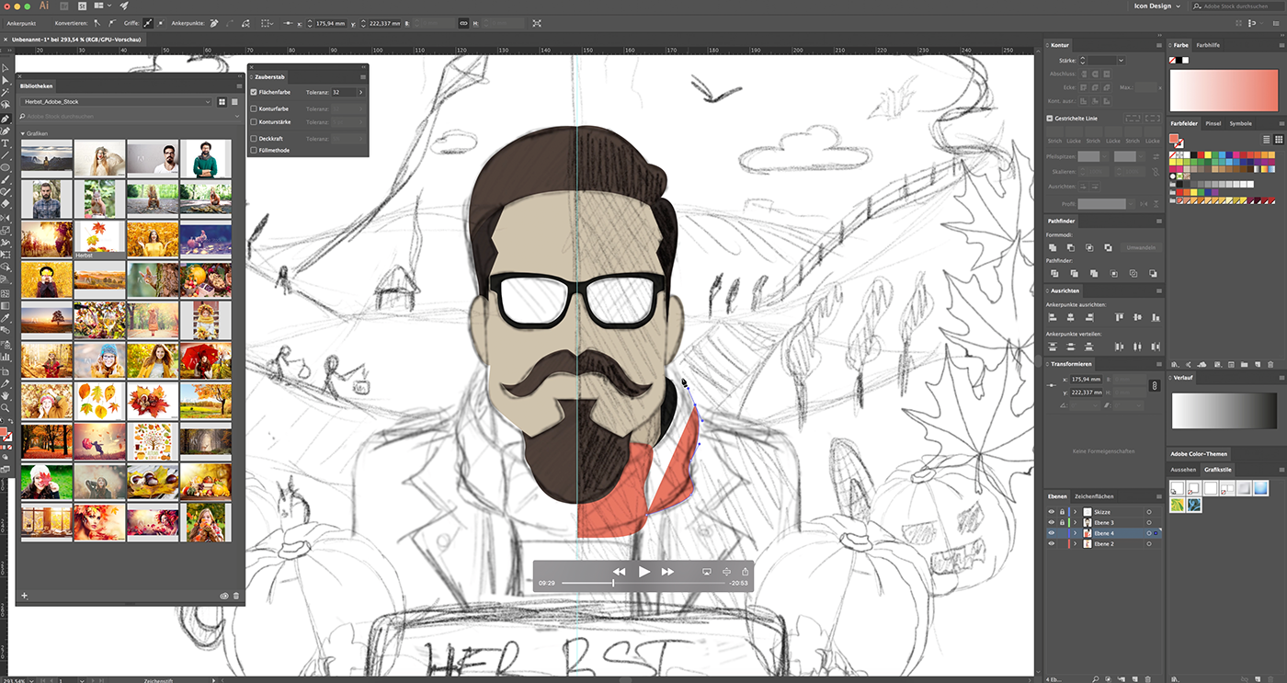1287x683 pixels.
Task: Click Minus Front shape mode in Pathfinder
Action: [x=1070, y=247]
